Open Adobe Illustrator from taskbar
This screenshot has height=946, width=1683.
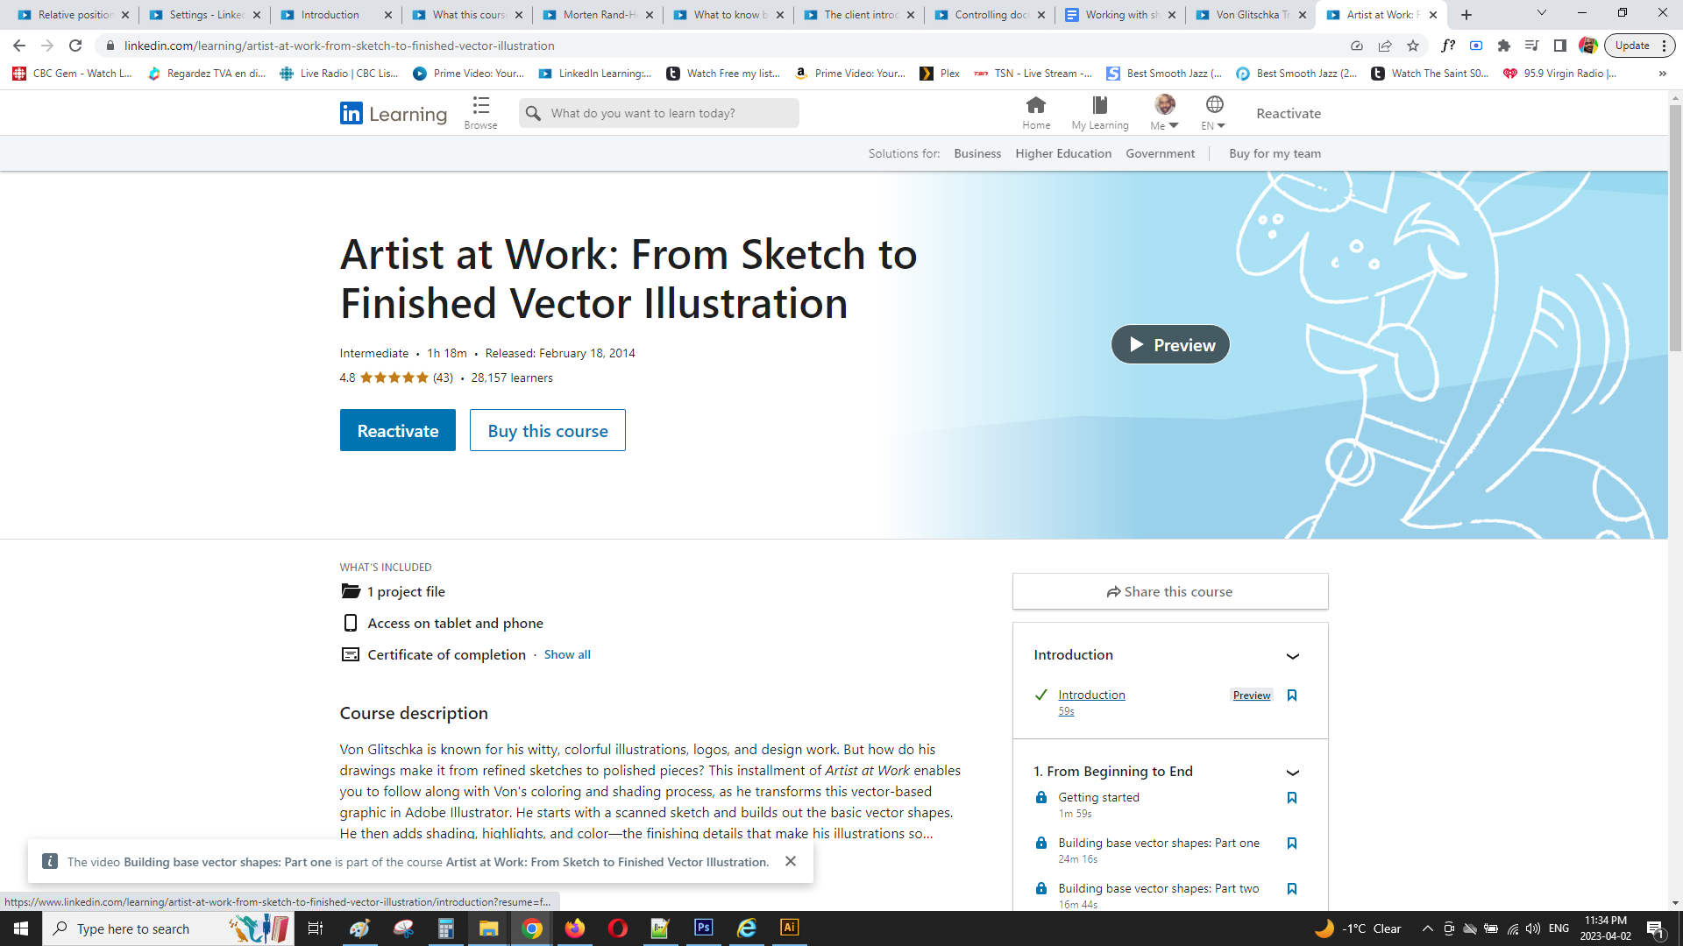pos(789,928)
